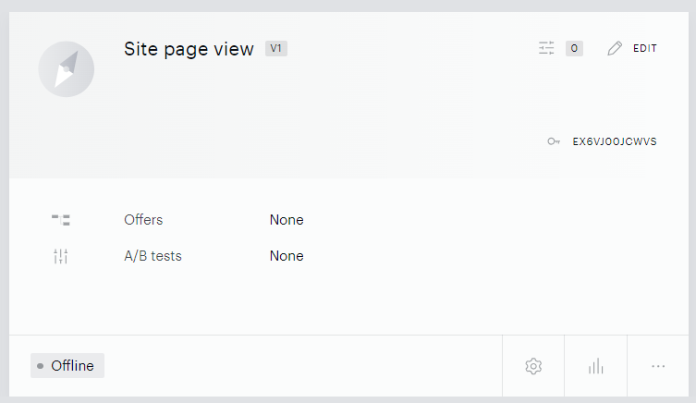Click the EDIT button
This screenshot has width=696, height=403.
tap(645, 48)
